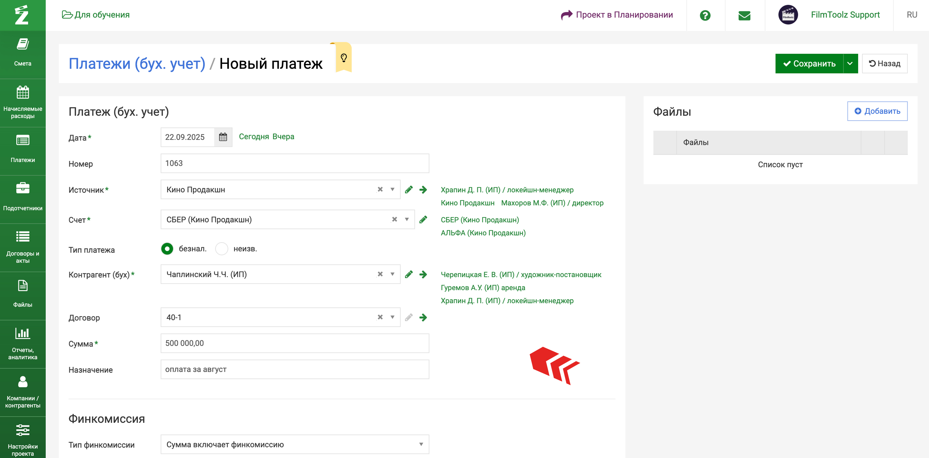Open the Тип финкомиссии dropdown
Viewport: 929px width, 458px height.
click(421, 444)
